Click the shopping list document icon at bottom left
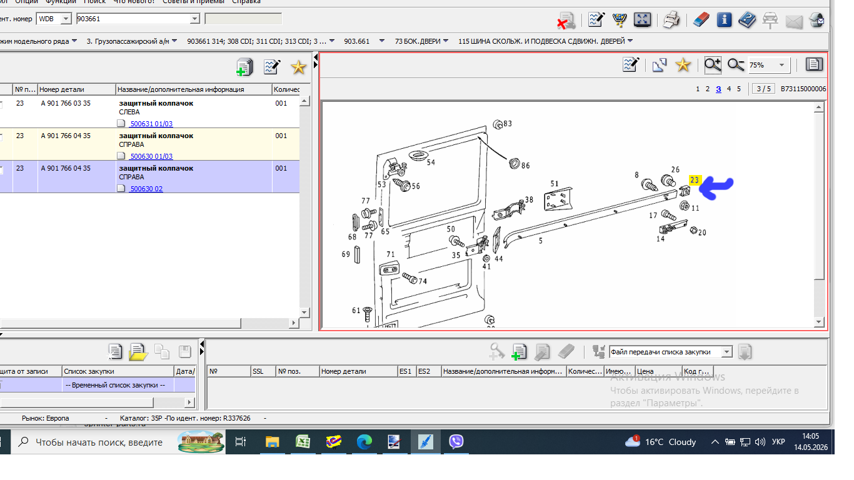 pyautogui.click(x=114, y=351)
